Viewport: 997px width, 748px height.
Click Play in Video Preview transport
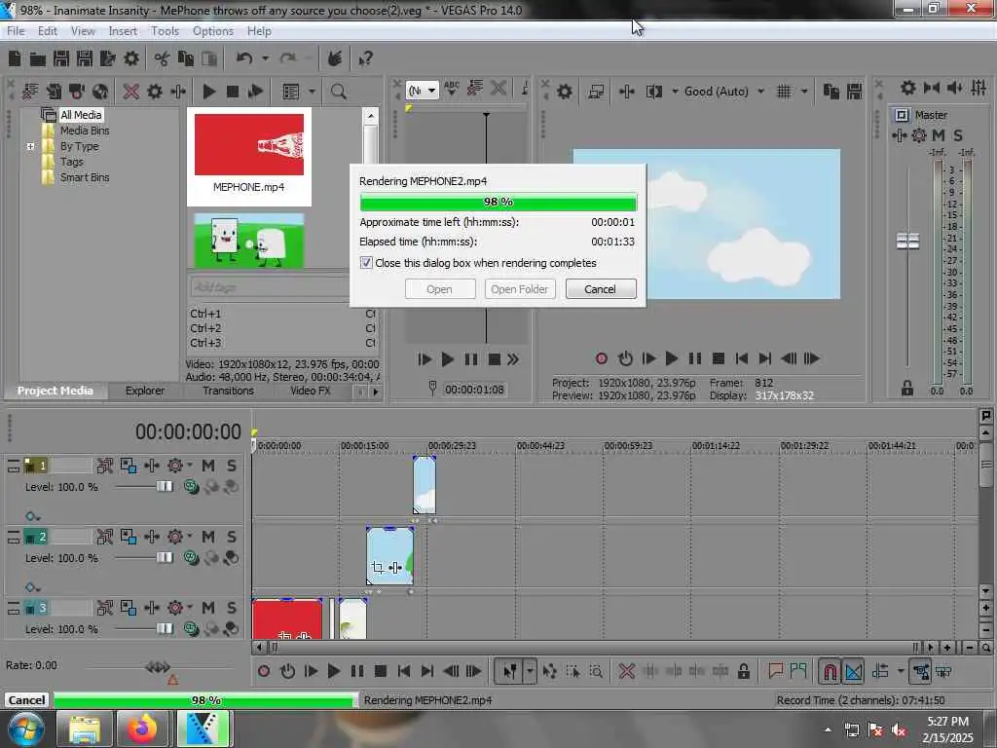point(671,358)
